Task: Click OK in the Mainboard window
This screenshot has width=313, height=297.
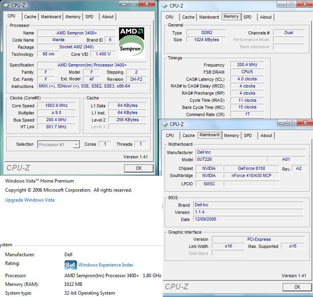Action: point(297,287)
